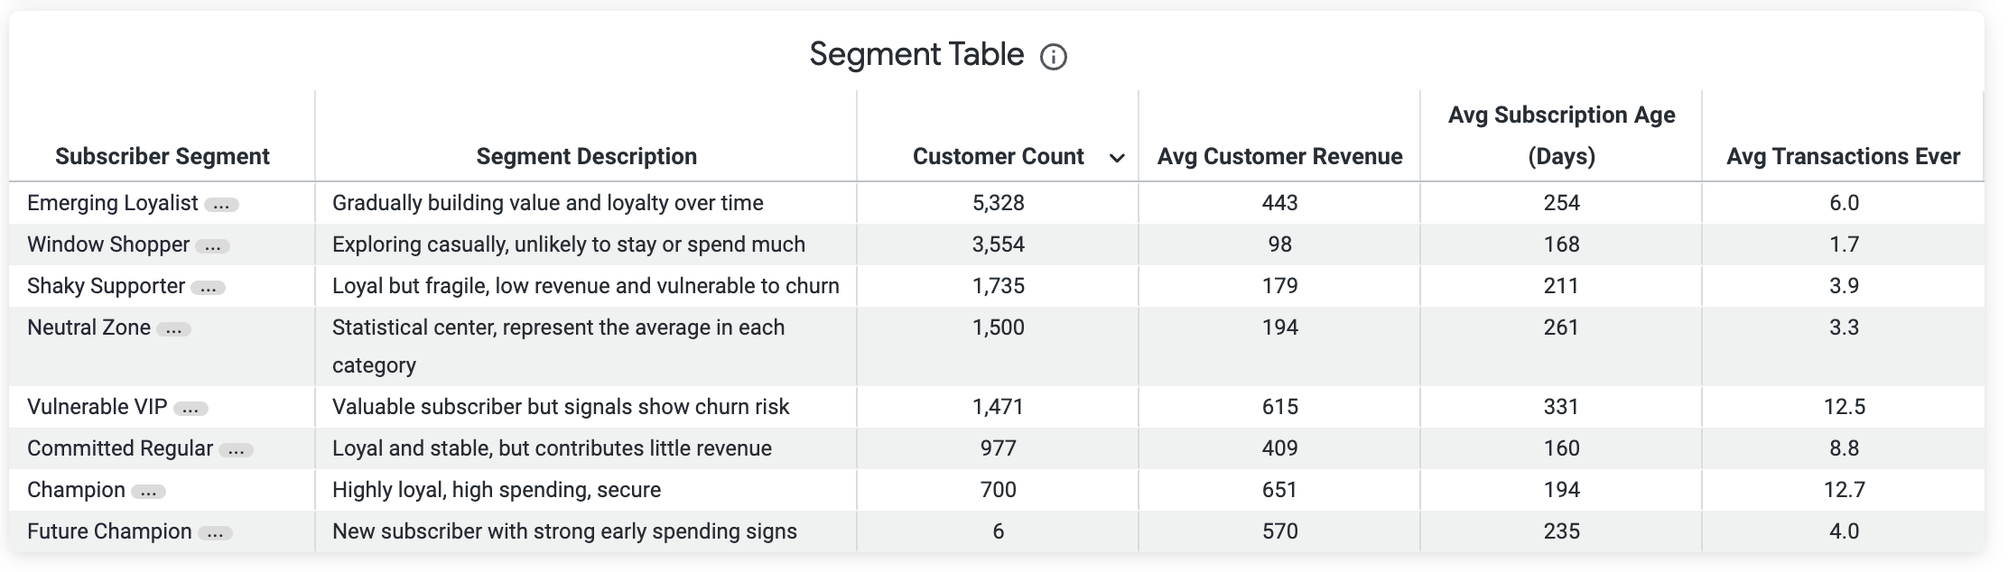The height and width of the screenshot is (572, 2008).
Task: Open the ellipsis next to Committed Regular
Action: pyautogui.click(x=237, y=450)
